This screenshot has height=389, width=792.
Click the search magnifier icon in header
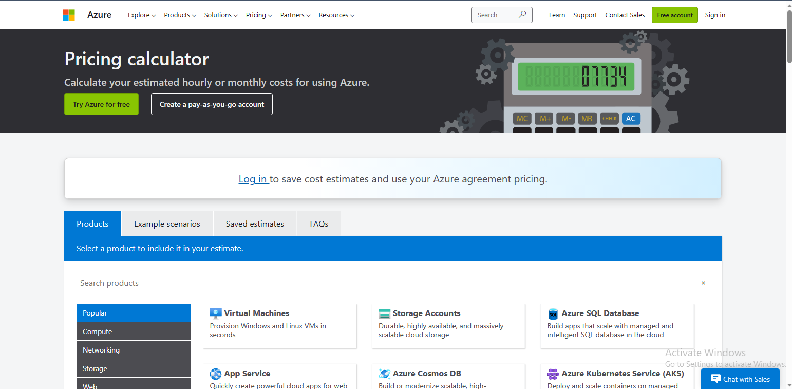(522, 14)
